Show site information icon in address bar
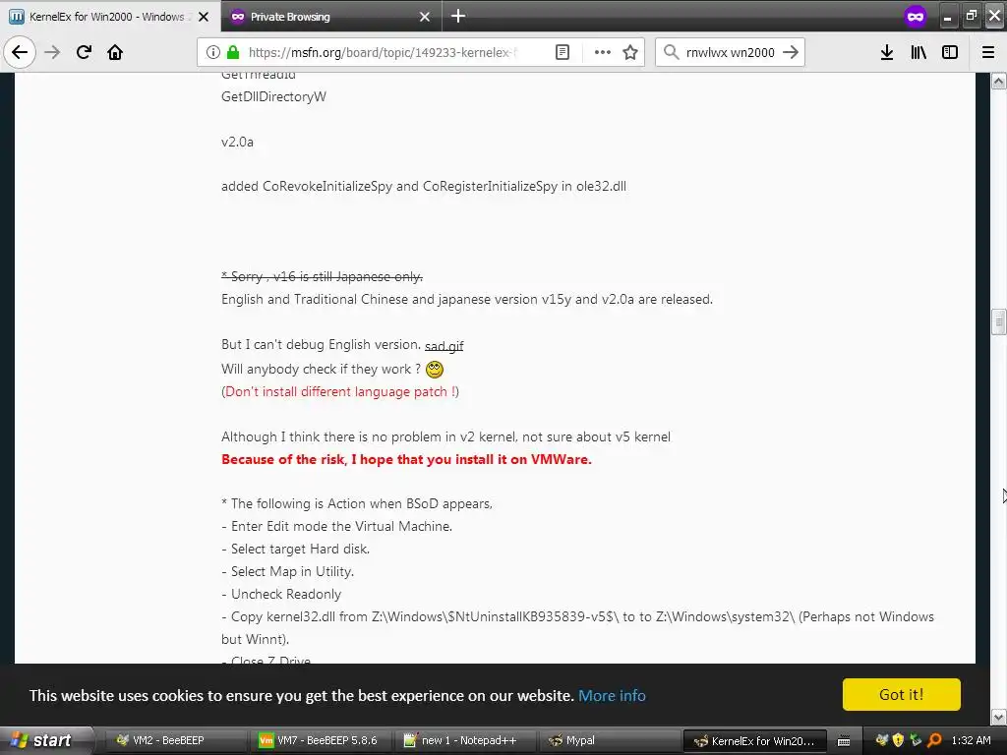The image size is (1007, 755). click(212, 52)
